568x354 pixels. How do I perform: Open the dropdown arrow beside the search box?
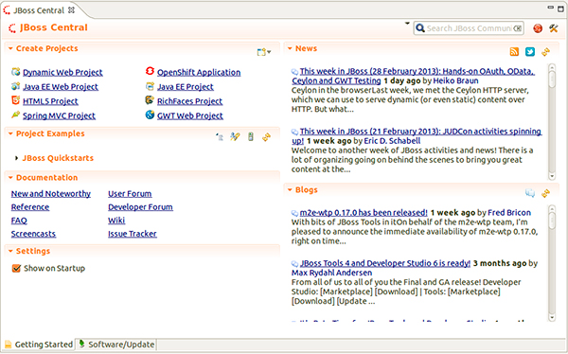(407, 24)
